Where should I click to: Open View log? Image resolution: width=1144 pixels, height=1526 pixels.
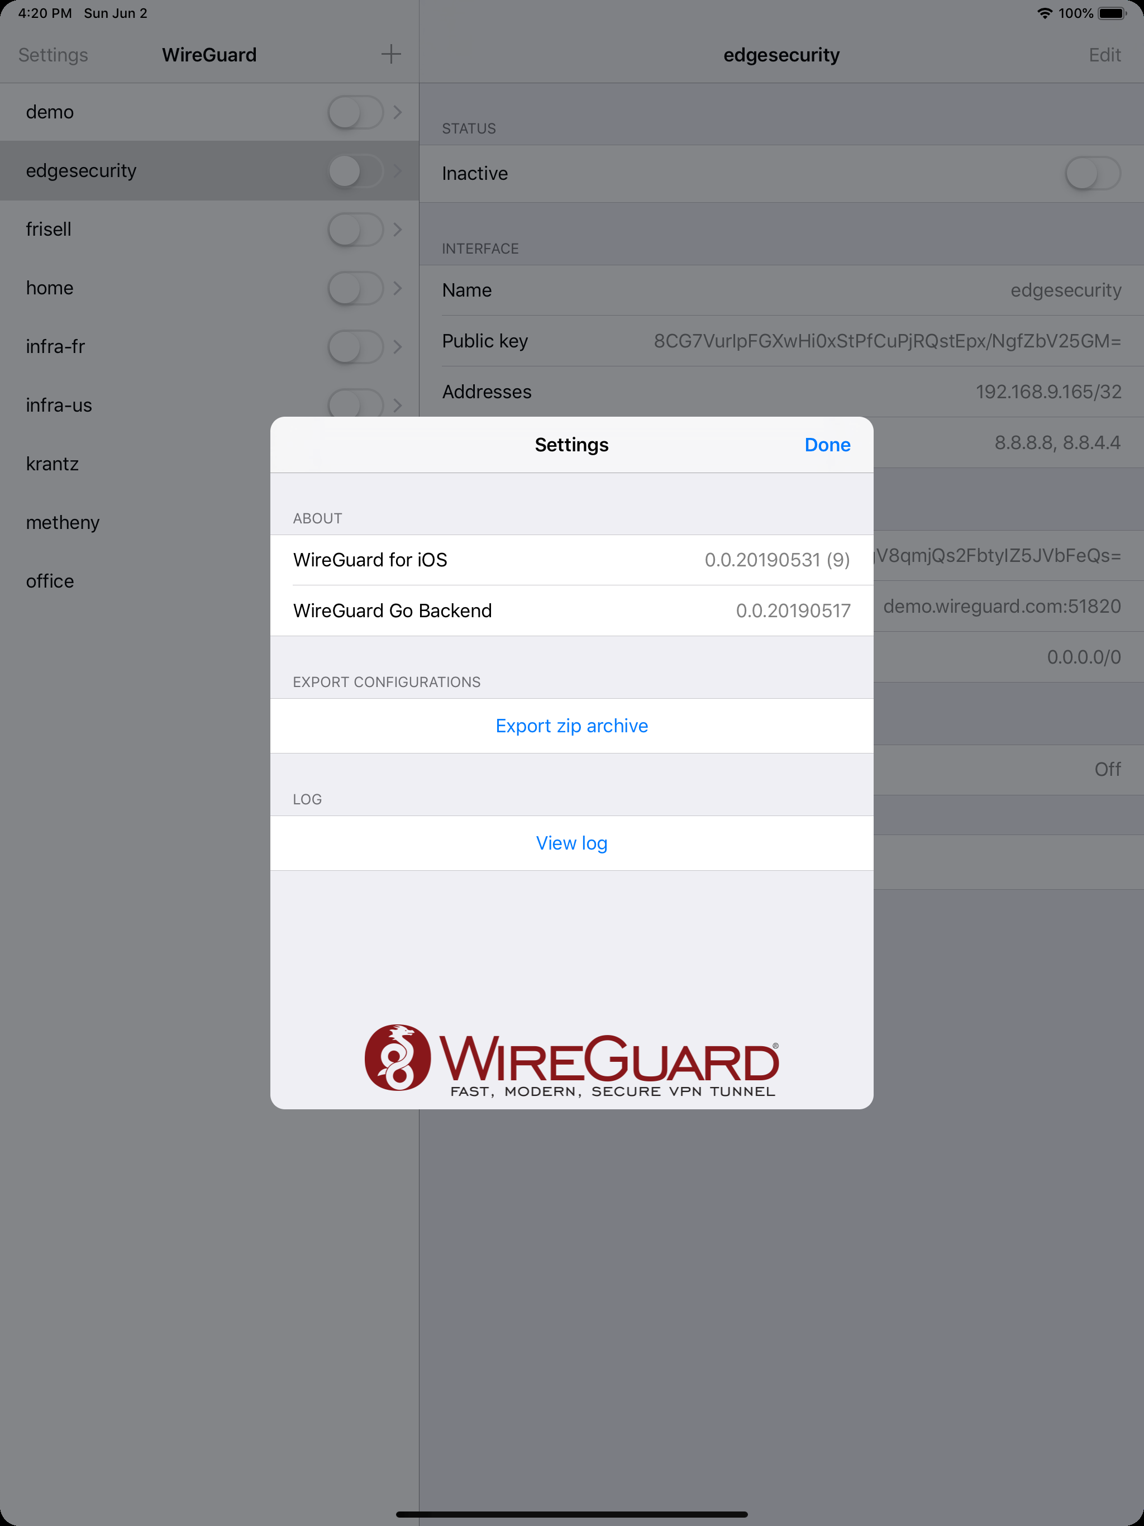tap(572, 843)
